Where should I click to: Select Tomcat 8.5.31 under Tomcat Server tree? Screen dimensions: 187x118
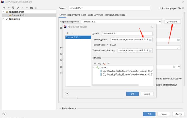[29, 15]
